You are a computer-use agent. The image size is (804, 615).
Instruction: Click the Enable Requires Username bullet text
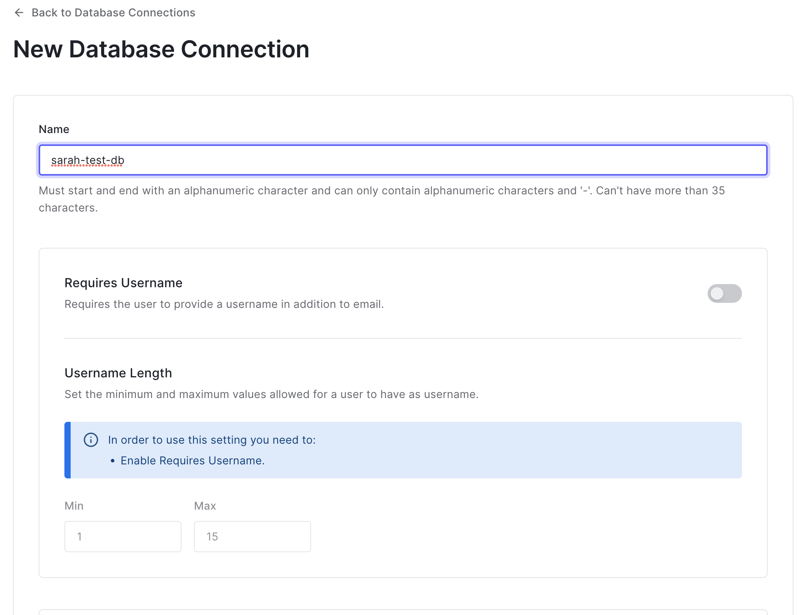[x=192, y=461]
